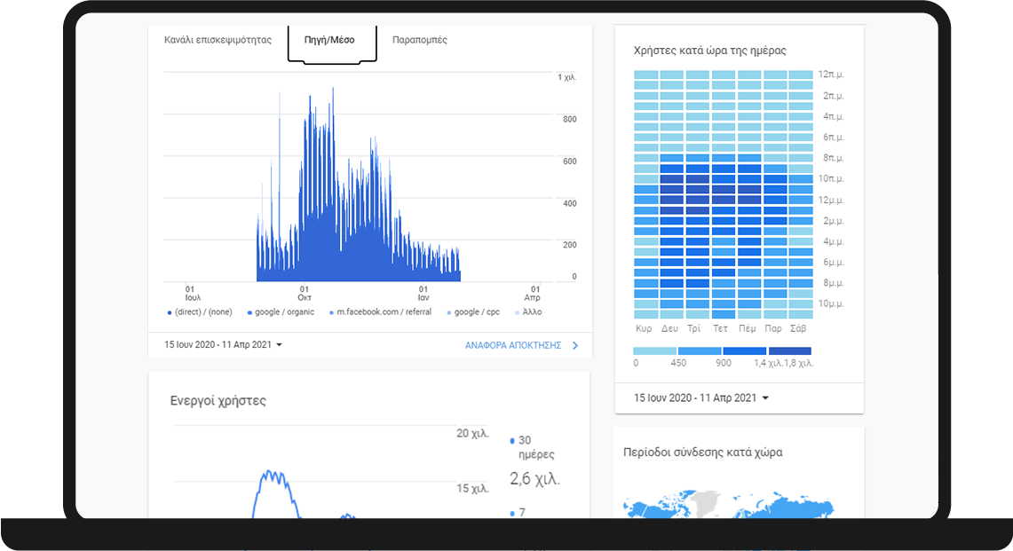Click the Δευ day label under heatmap
Image resolution: width=1013 pixels, height=551 pixels.
670,328
